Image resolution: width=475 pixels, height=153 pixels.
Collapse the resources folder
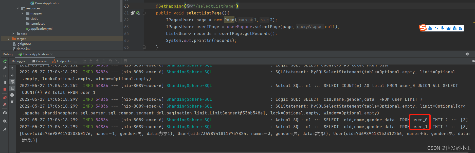point(18,8)
